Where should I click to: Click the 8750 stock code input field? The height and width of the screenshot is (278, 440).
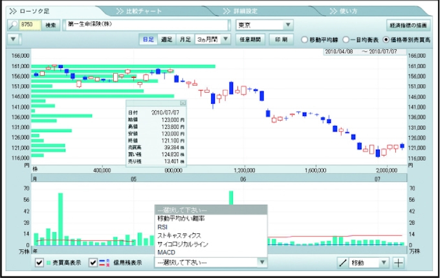[30, 25]
